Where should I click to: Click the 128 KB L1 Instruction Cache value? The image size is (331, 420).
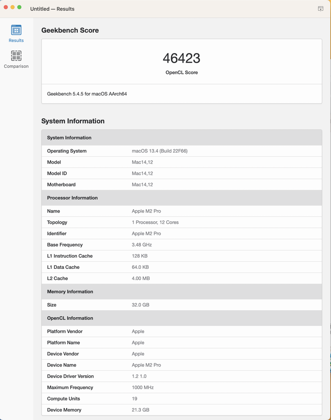coord(139,256)
